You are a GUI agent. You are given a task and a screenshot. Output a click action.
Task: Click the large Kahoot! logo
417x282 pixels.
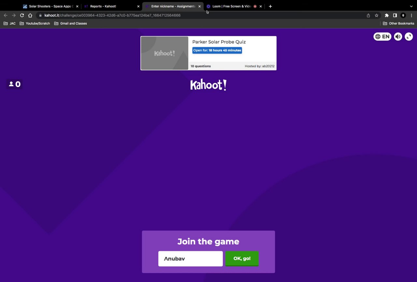pyautogui.click(x=208, y=85)
